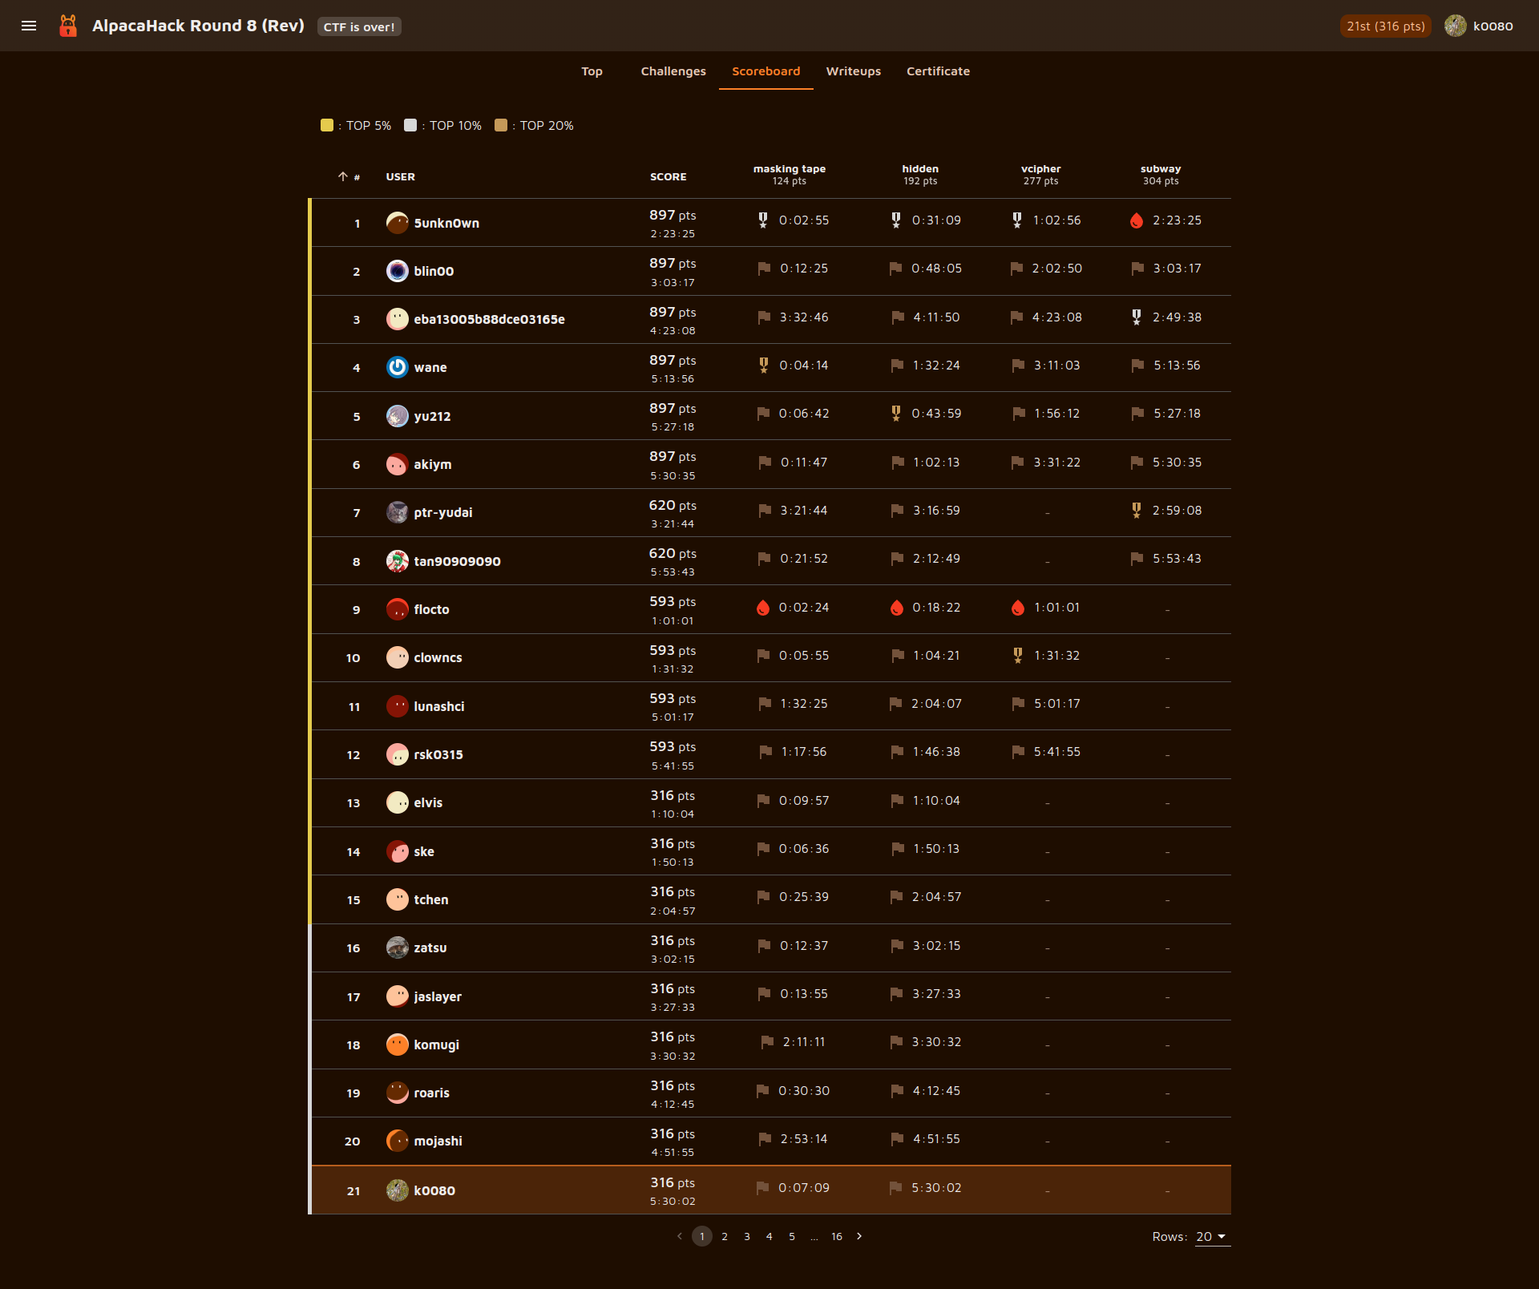1539x1289 pixels.
Task: Switch to the Challenges tab
Action: (x=673, y=71)
